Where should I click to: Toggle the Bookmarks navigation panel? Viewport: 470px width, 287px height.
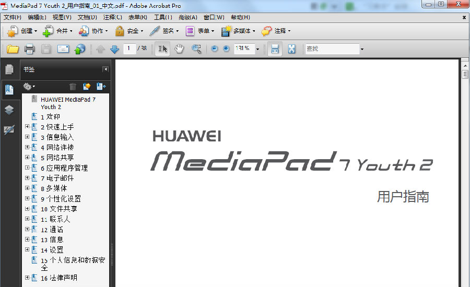pos(9,90)
